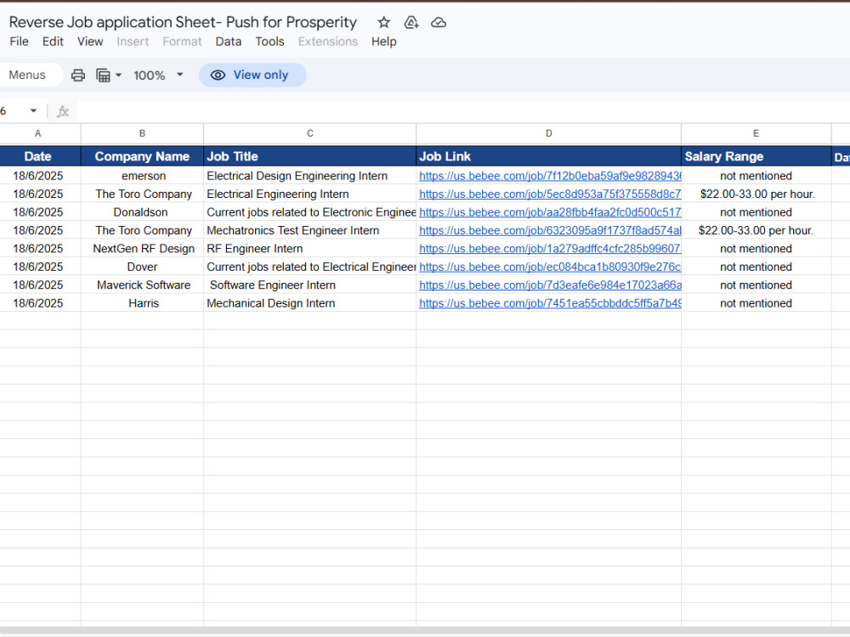The width and height of the screenshot is (850, 637).
Task: Open Mechatronics Test Engineer Intern link
Action: [x=550, y=231]
